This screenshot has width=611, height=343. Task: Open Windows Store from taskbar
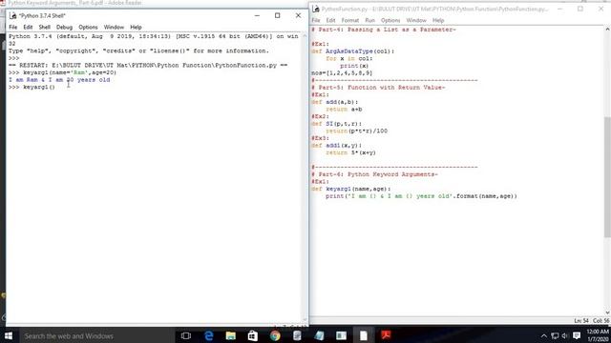pyautogui.click(x=252, y=335)
